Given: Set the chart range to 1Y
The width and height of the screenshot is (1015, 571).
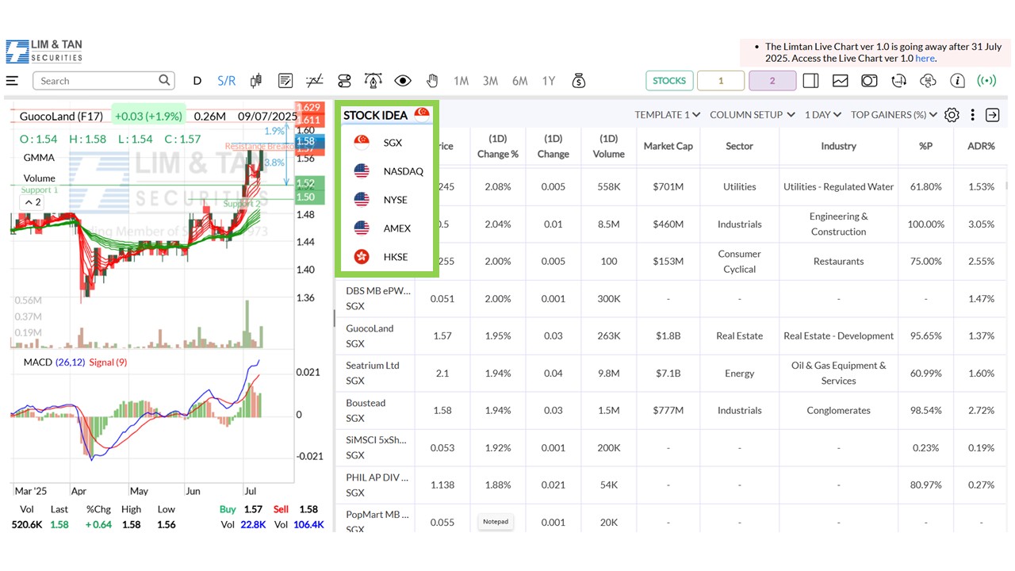Looking at the screenshot, I should point(549,81).
